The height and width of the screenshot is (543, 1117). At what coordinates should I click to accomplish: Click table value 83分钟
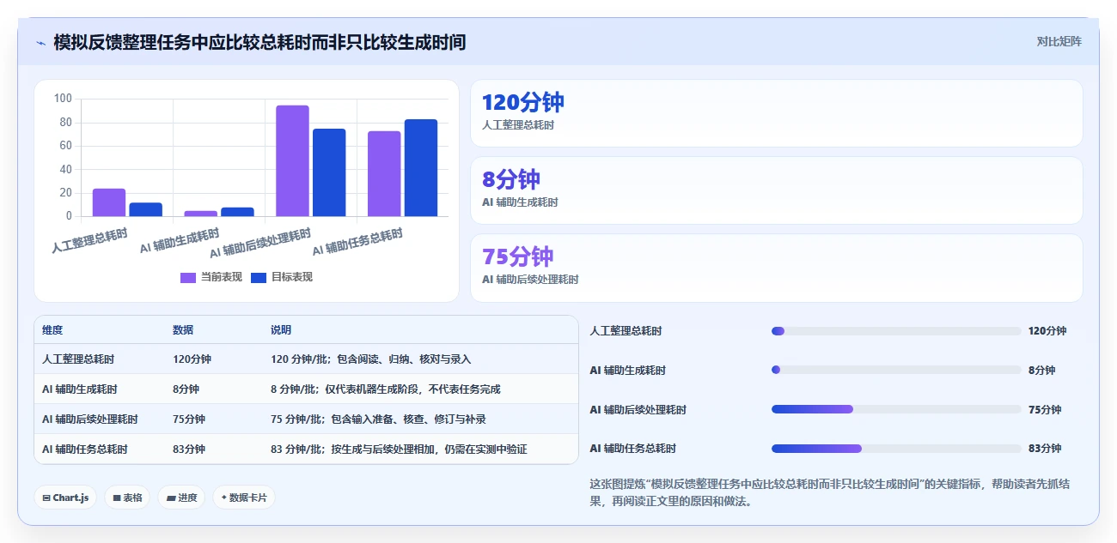[189, 449]
